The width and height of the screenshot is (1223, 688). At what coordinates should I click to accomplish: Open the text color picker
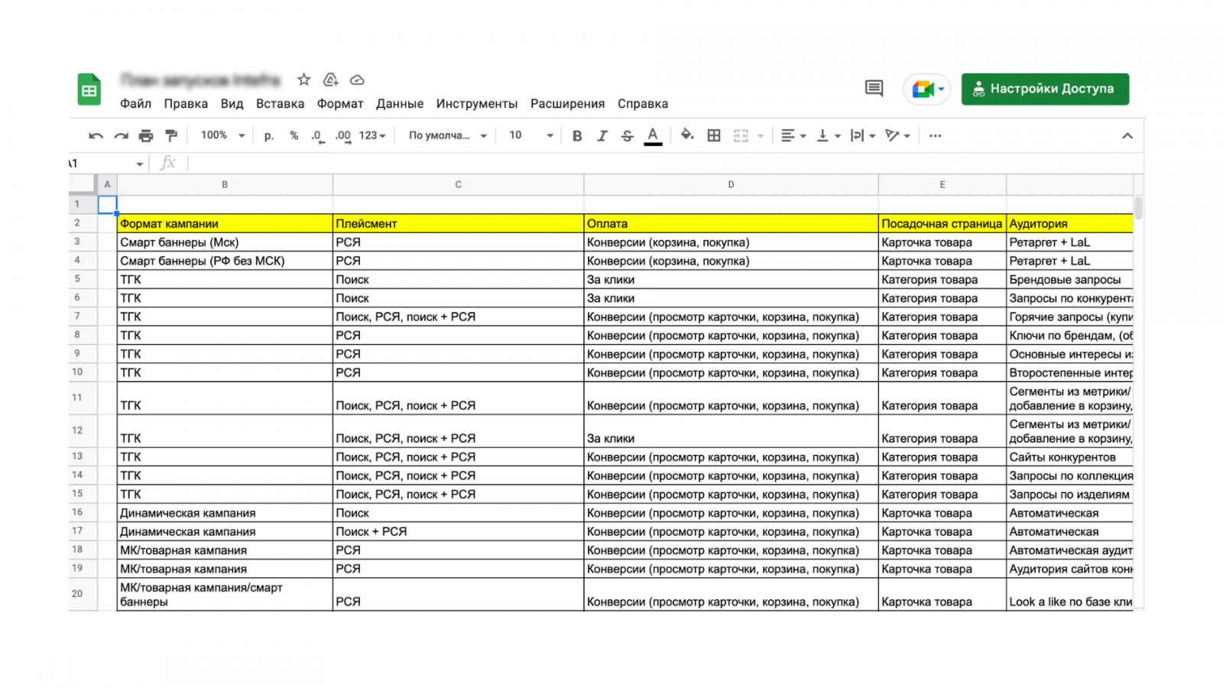653,136
